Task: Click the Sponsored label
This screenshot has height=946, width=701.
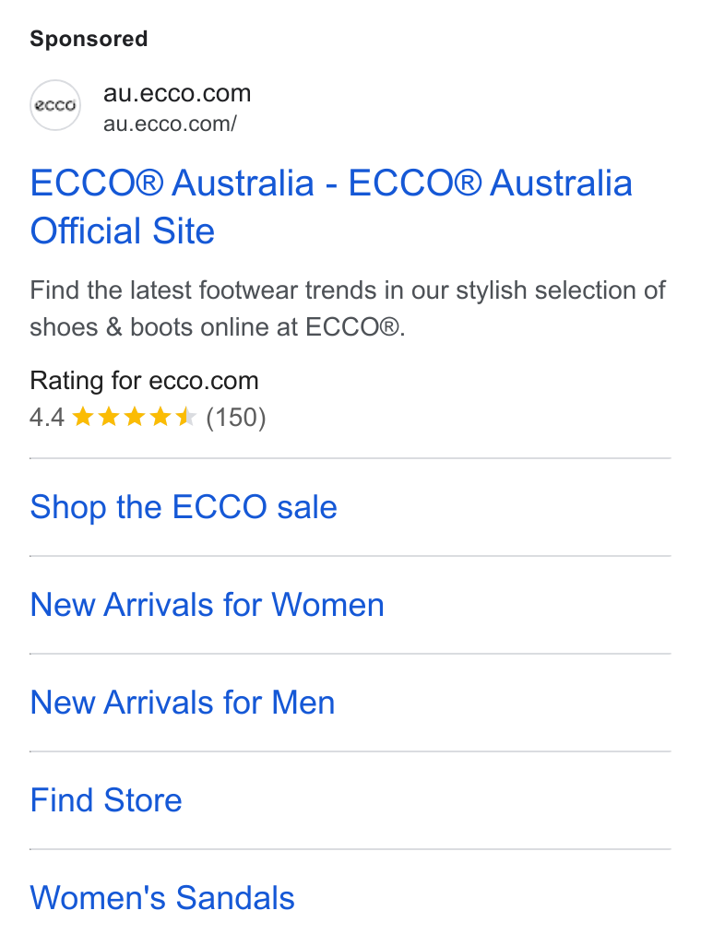Action: [89, 39]
